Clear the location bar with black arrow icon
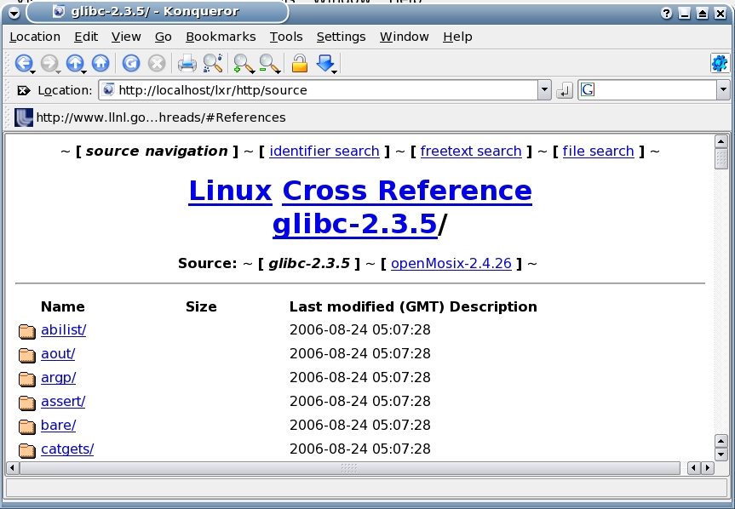The height and width of the screenshot is (509, 735). click(23, 90)
